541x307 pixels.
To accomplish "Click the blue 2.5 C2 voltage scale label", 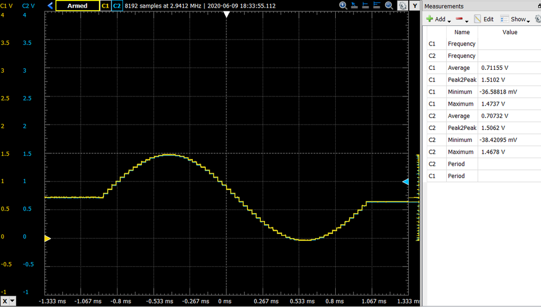I will (x=27, y=99).
